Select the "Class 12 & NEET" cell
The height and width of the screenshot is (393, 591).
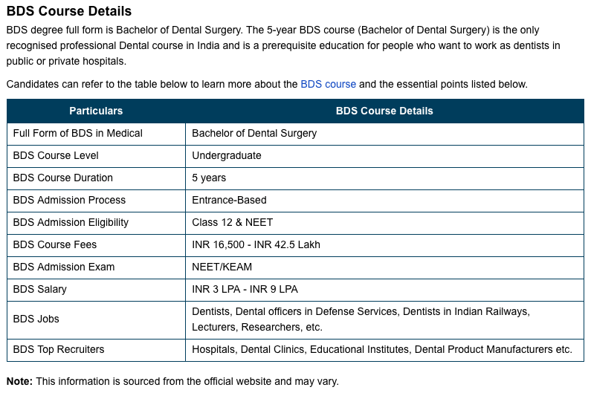tap(232, 222)
